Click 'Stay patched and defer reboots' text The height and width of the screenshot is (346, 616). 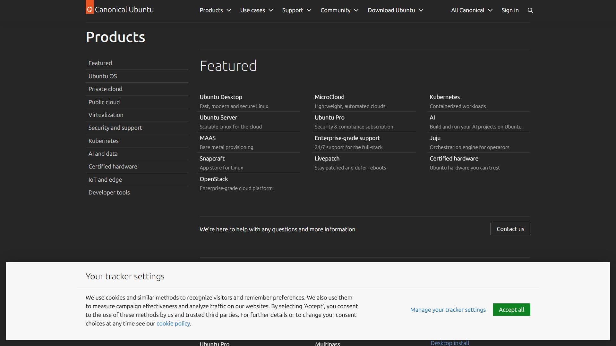[350, 168]
